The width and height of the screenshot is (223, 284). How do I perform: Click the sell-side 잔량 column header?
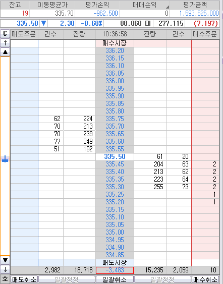pos(79,34)
